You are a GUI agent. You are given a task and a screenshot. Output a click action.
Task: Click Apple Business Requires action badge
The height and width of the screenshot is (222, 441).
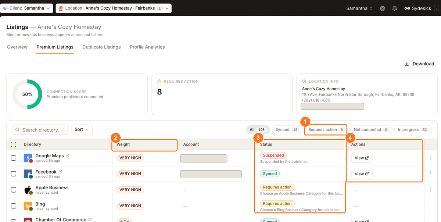277,187
